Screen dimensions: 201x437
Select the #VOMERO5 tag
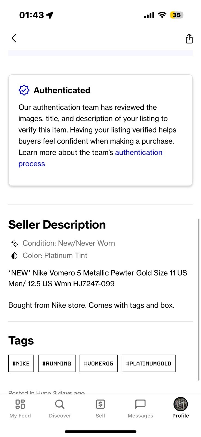pyautogui.click(x=99, y=364)
